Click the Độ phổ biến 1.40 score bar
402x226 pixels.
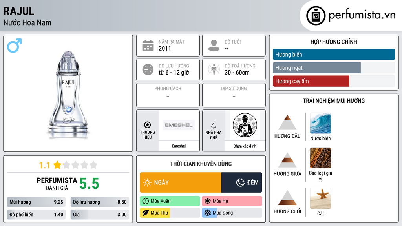36,215
